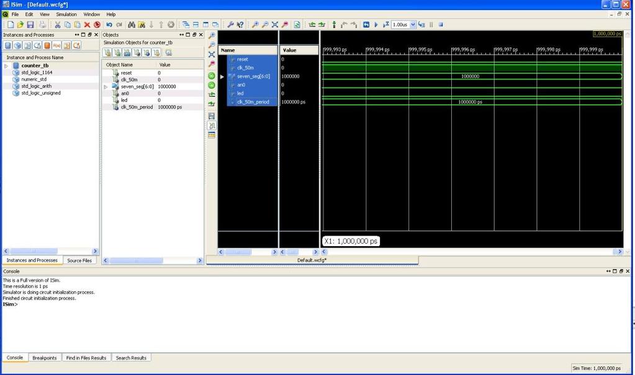Viewport: 635px width, 375px height.
Task: Click the ISim> console command prompt
Action: click(10, 304)
